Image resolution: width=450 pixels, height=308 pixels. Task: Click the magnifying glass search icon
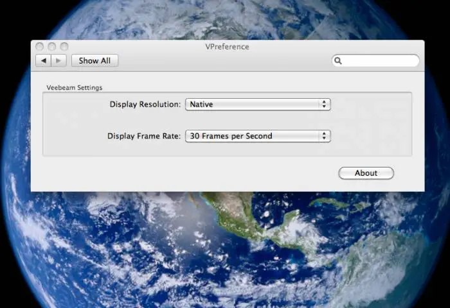coord(338,61)
